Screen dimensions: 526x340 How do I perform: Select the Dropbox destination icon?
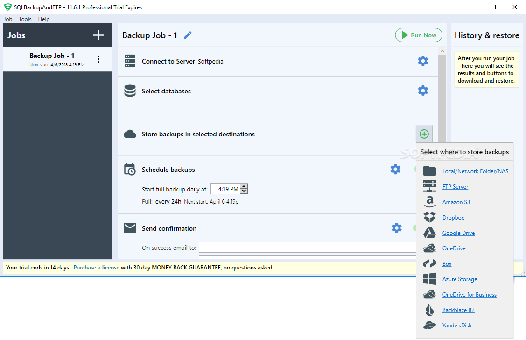coord(429,217)
